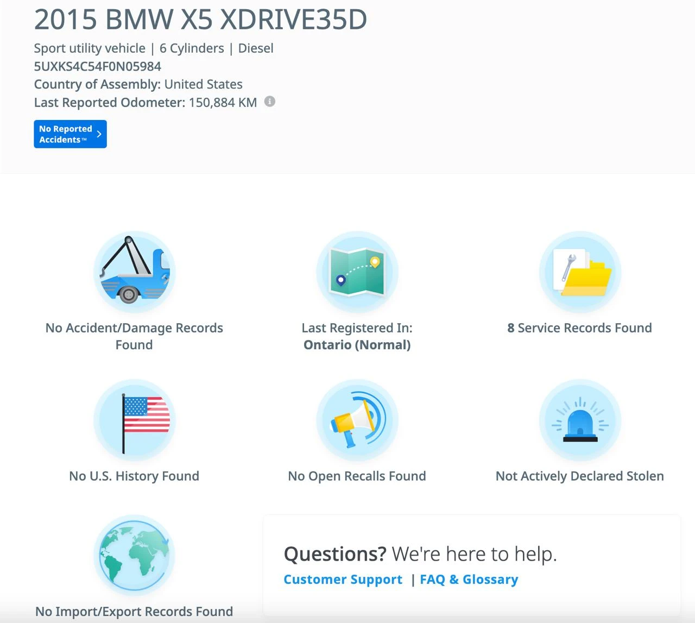Click the odometer info icon

[269, 102]
